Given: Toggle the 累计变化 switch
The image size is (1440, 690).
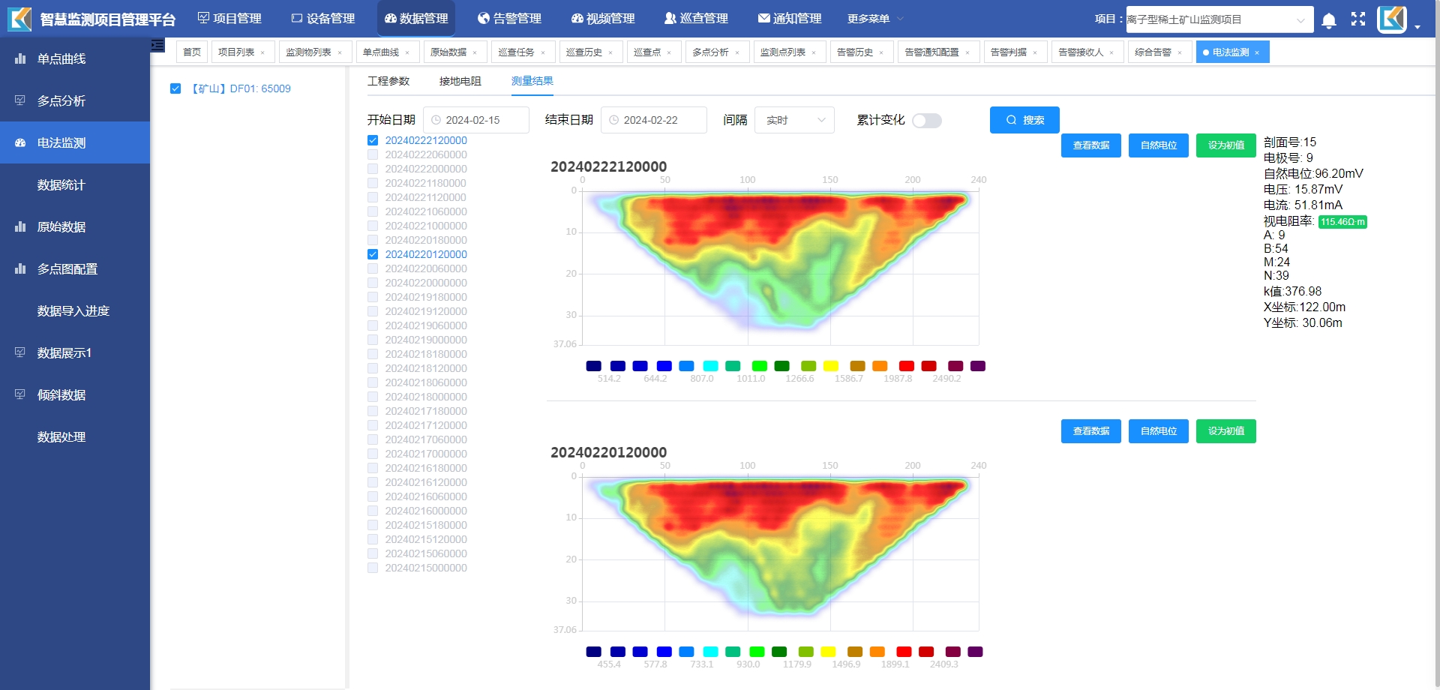Looking at the screenshot, I should click(927, 121).
